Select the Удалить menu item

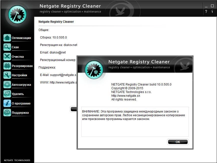click(18, 94)
